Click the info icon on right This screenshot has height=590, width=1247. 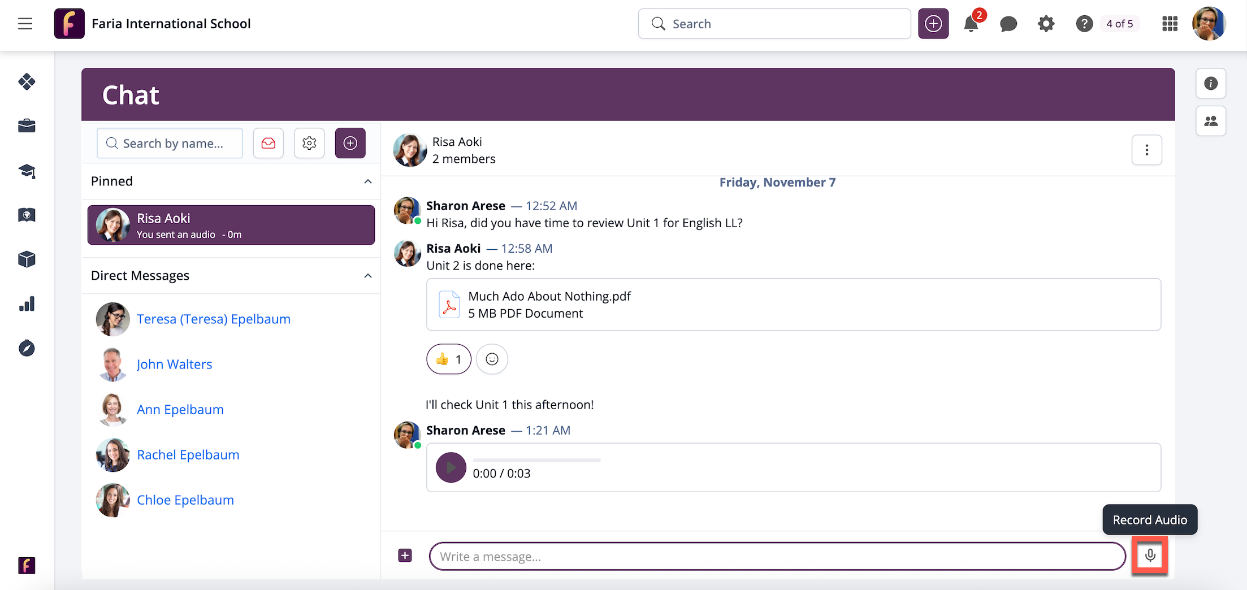click(1211, 84)
